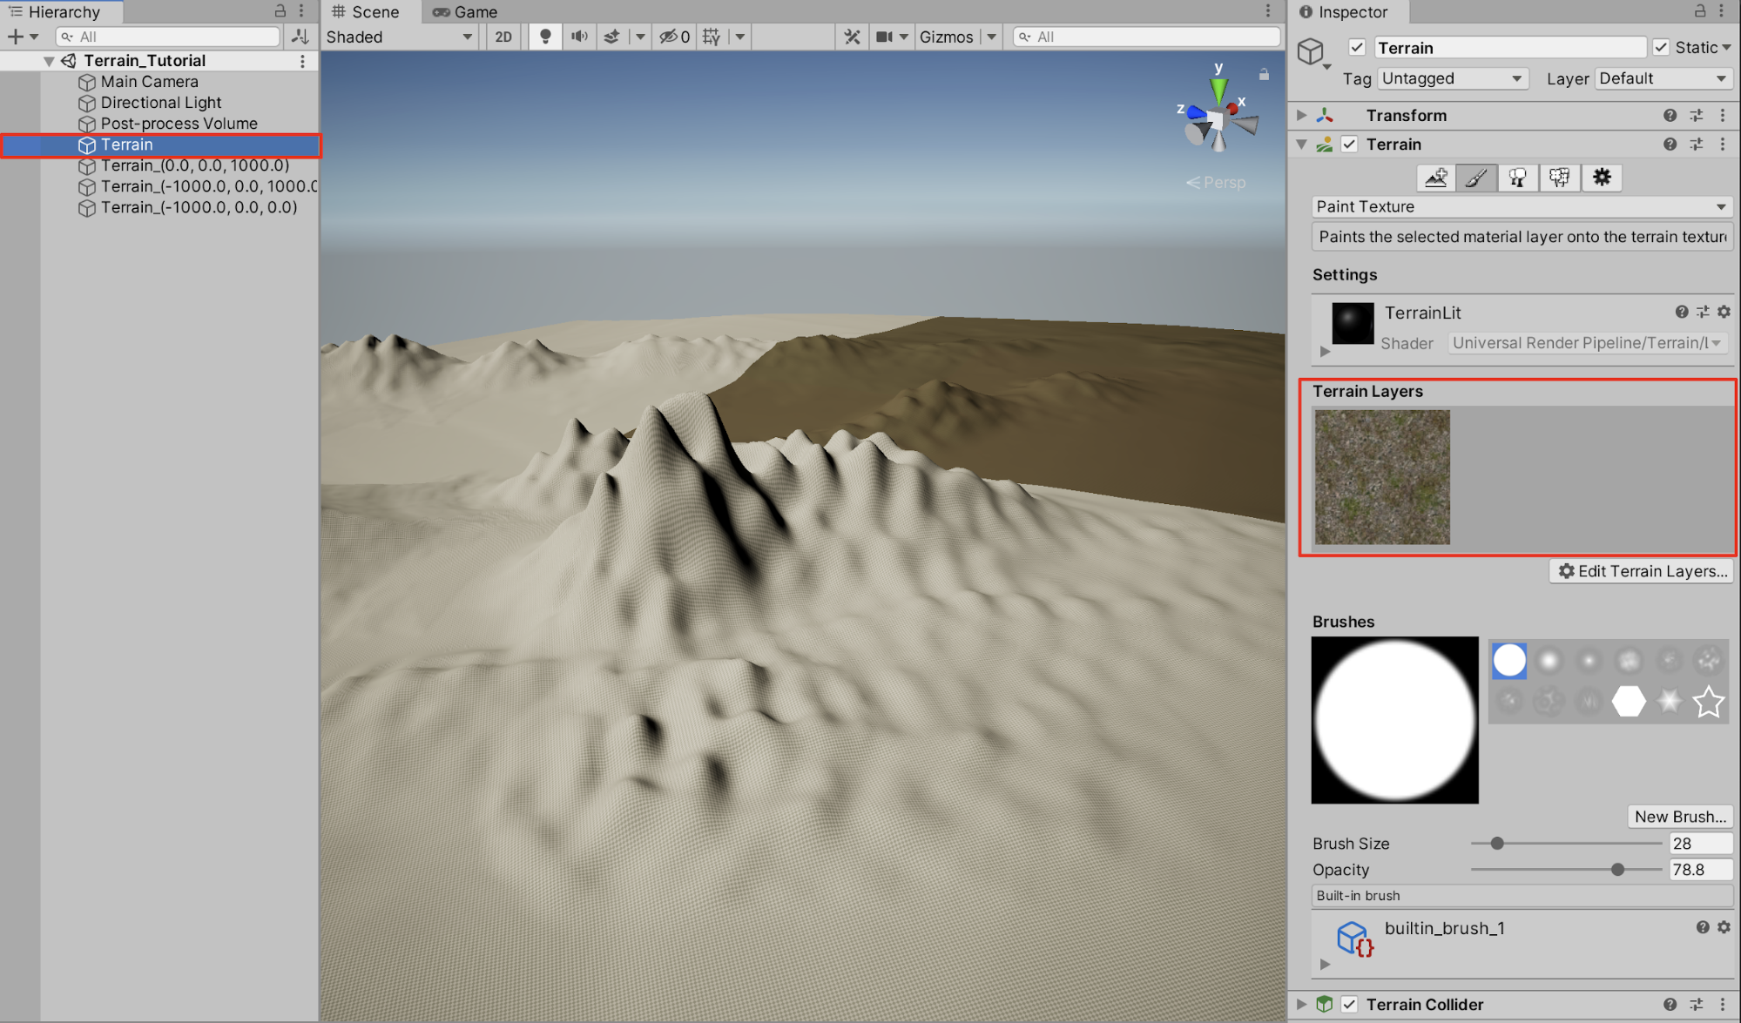Uncheck the Terrain object active checkbox

pos(1356,48)
